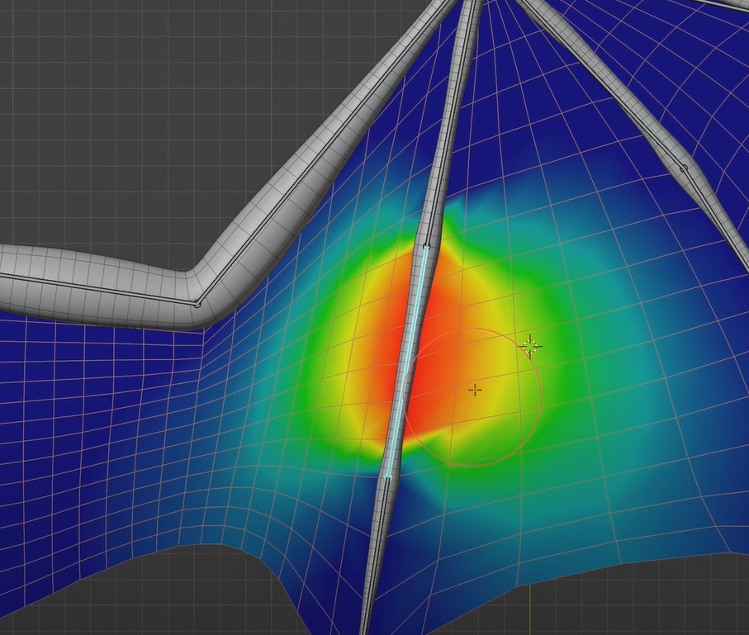Click the joint at the cyan bone's upper end

click(427, 247)
